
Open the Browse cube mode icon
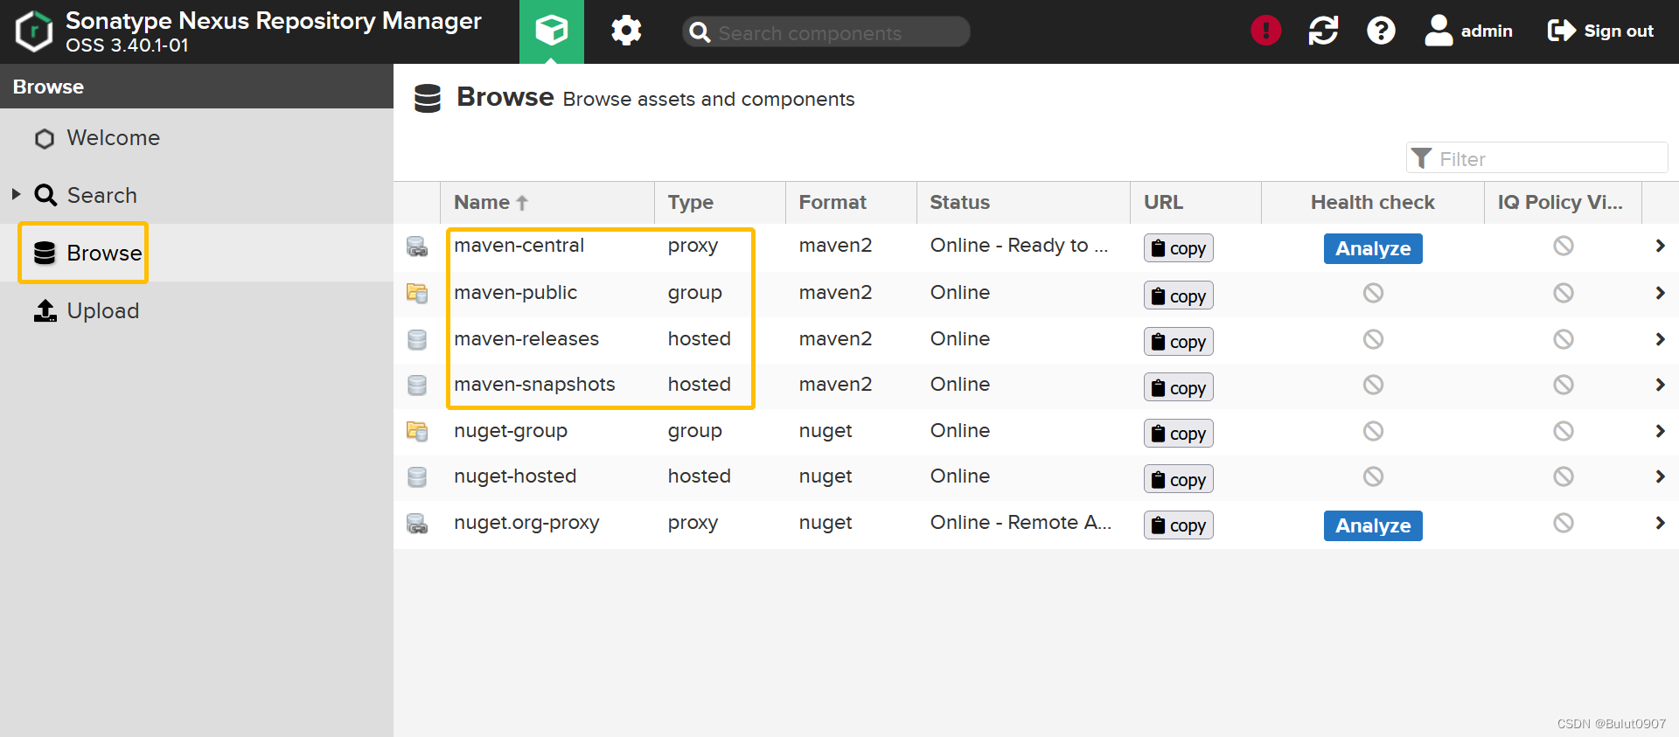(552, 31)
